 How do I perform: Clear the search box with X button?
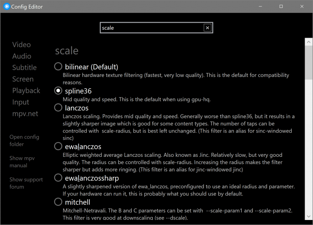coord(207,28)
